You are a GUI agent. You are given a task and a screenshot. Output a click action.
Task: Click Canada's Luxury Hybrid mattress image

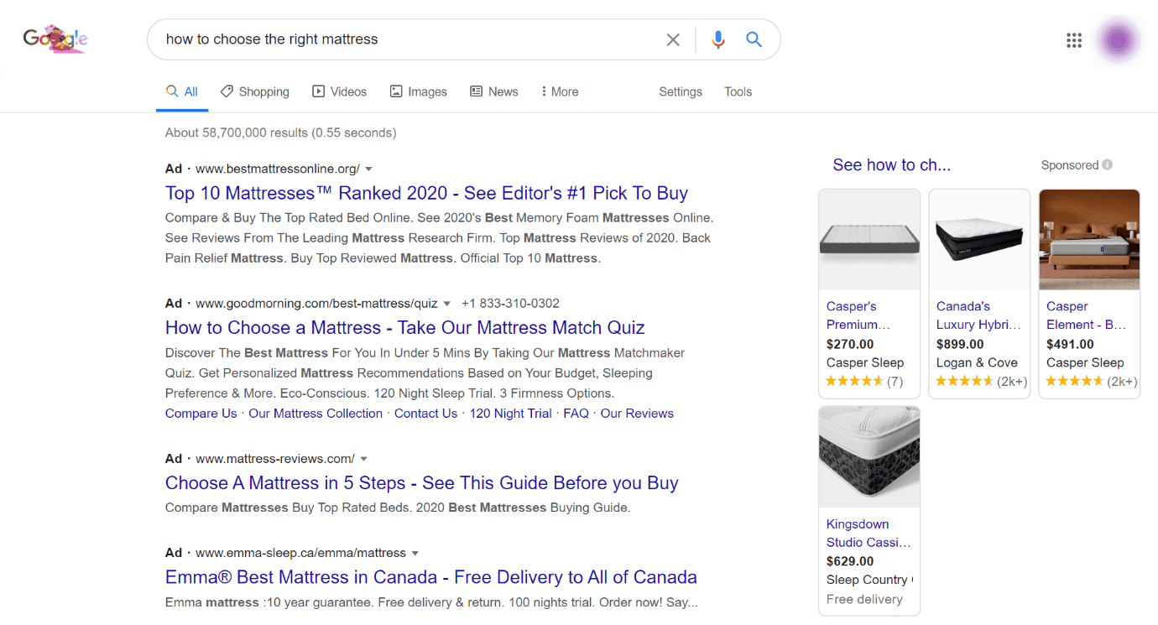pyautogui.click(x=979, y=240)
